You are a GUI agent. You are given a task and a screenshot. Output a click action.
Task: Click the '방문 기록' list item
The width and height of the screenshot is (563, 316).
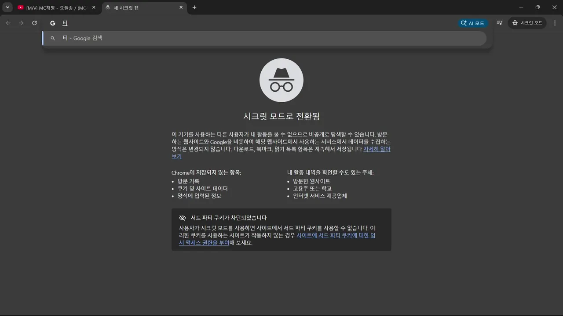pyautogui.click(x=188, y=181)
